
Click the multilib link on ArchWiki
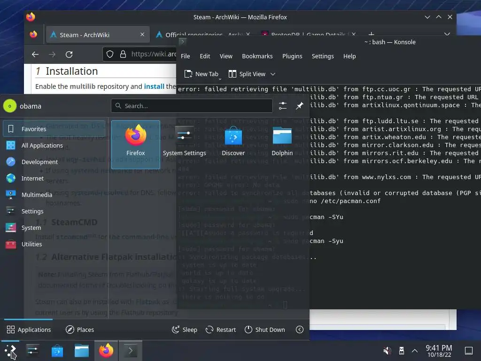click(83, 86)
